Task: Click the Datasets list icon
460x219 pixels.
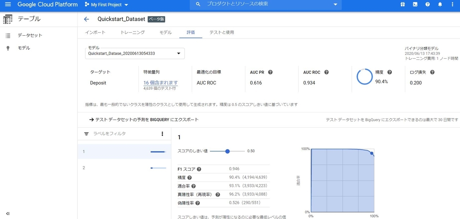Action: coord(8,35)
